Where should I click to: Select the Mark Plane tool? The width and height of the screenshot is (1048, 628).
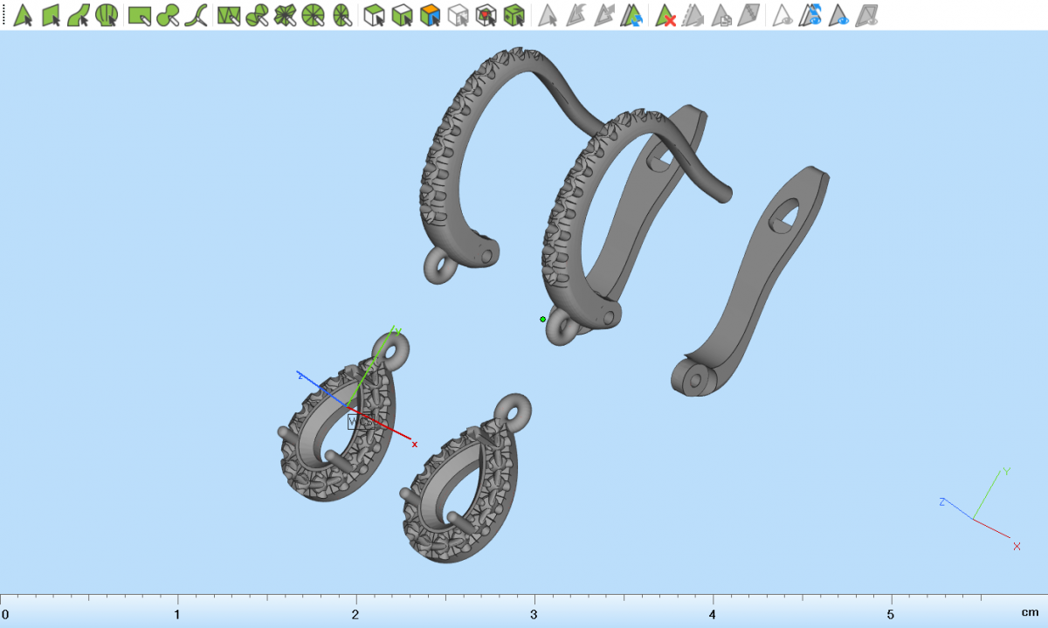point(51,15)
